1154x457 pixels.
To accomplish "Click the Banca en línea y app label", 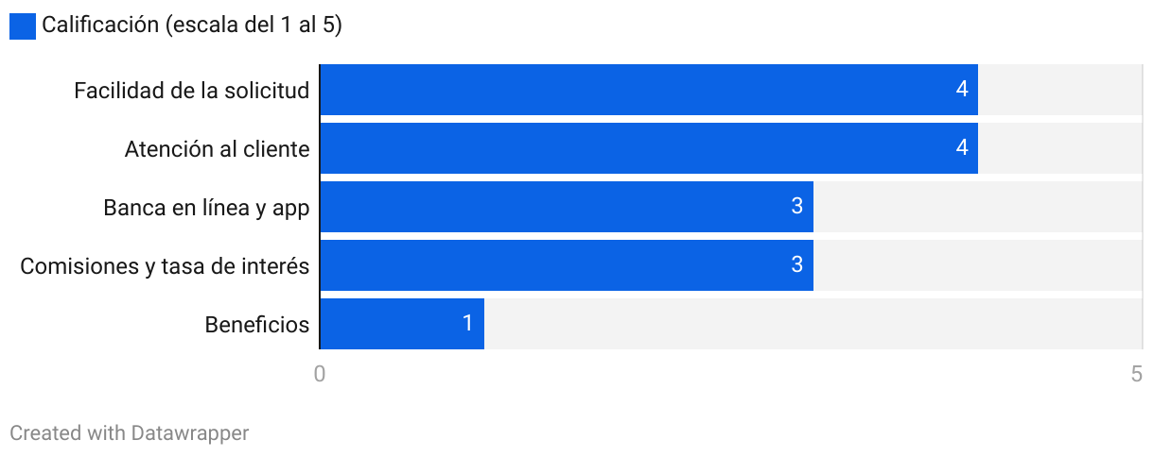I will tap(206, 208).
